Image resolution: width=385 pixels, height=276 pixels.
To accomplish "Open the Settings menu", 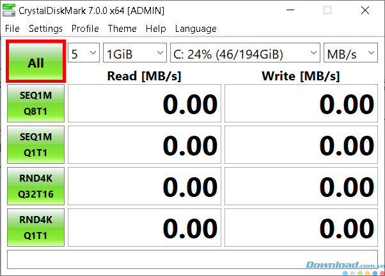I will pyautogui.click(x=45, y=29).
